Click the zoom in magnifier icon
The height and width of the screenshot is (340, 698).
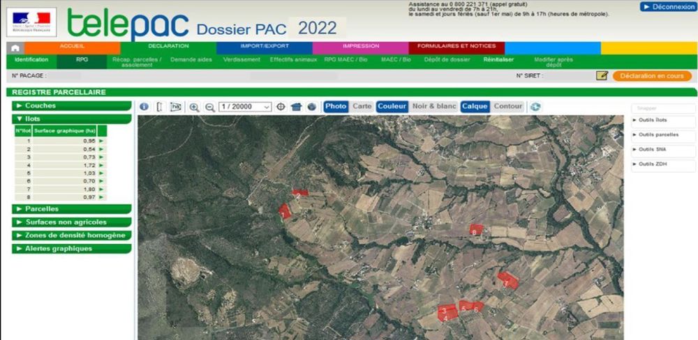pos(194,107)
